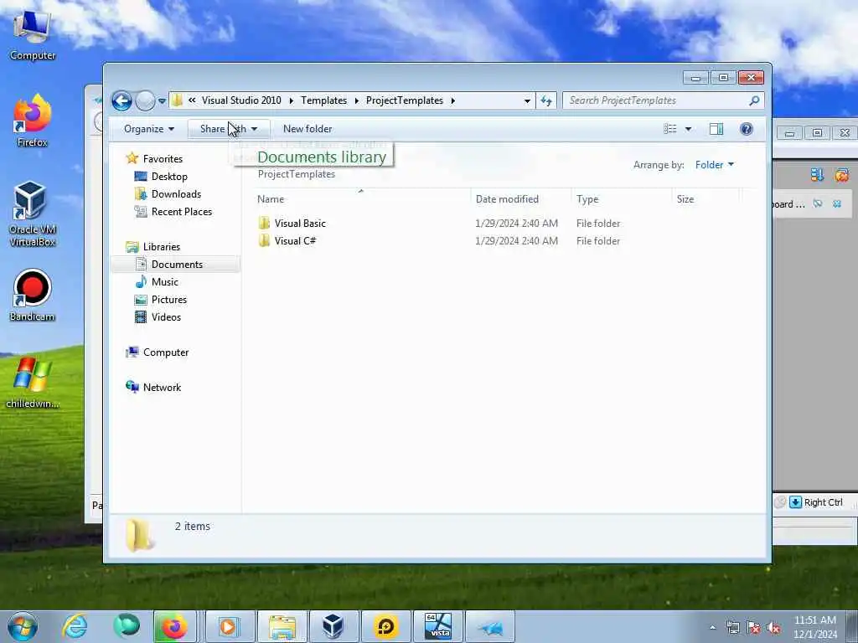Open Explorer Help icon
The image size is (858, 643).
click(x=747, y=129)
